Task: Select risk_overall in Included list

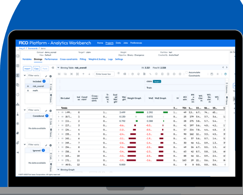Action: coord(37,86)
